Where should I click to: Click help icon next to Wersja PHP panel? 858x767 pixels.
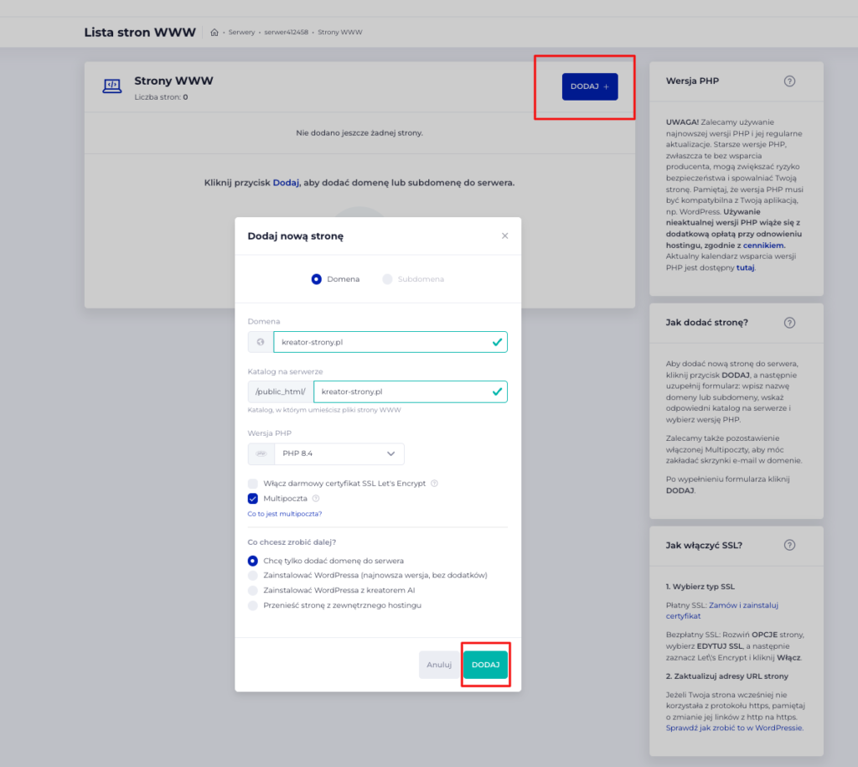coord(789,81)
